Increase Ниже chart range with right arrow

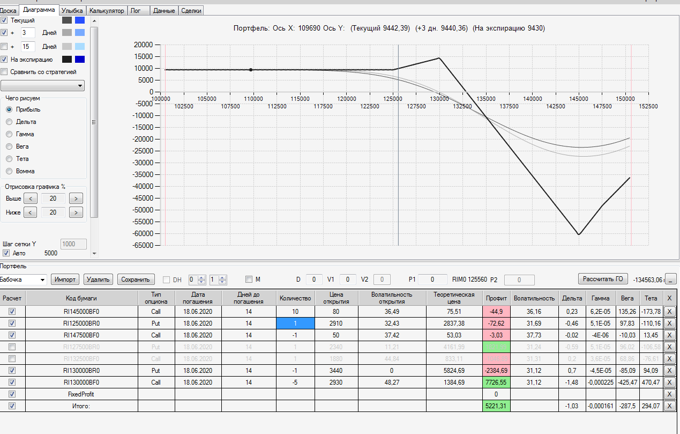[x=76, y=212]
